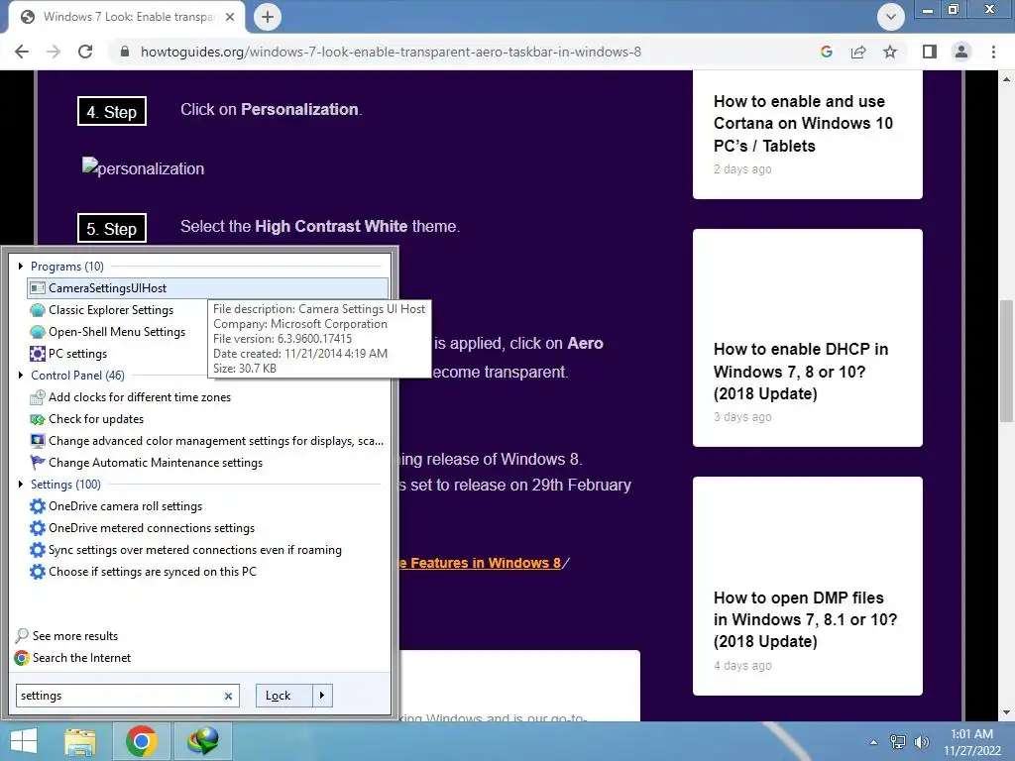Screen dimensions: 1015x761
Task: Click the site lock icon in address bar
Action: [x=125, y=52]
